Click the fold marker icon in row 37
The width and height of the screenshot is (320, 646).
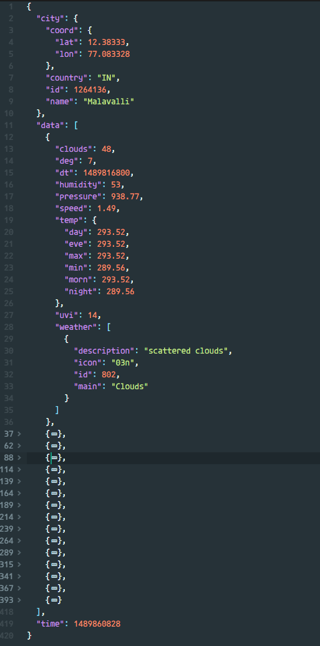(x=54, y=434)
